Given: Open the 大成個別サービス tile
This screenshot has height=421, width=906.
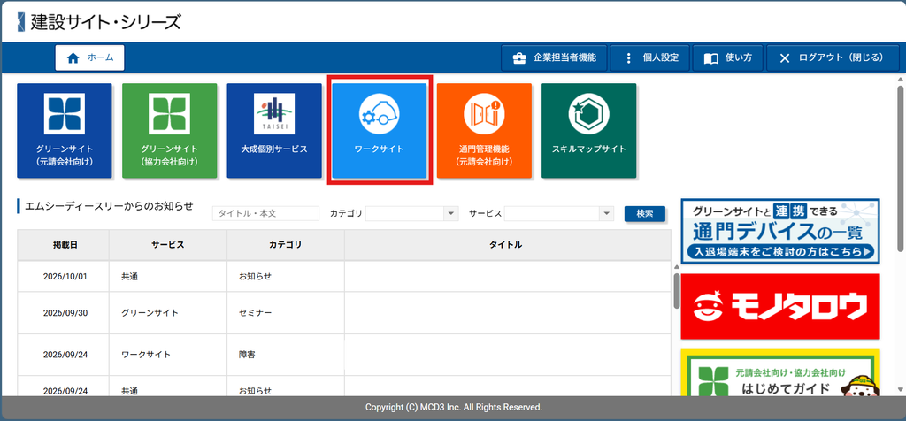Looking at the screenshot, I should point(274,131).
